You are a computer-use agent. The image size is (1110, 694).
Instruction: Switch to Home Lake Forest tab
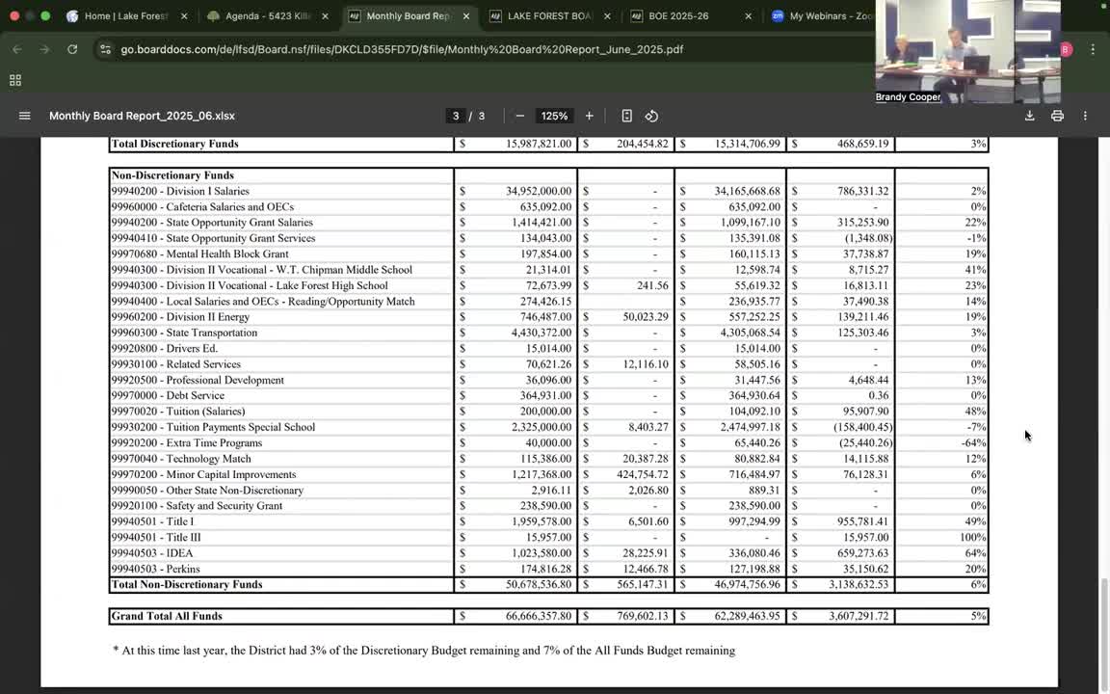[x=125, y=16]
